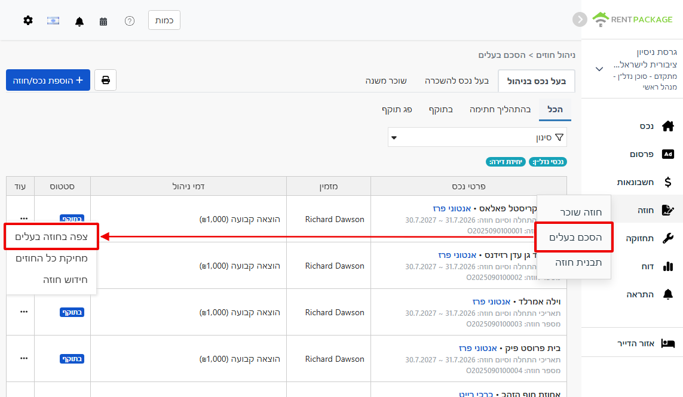Switch to בעל נכס בניהול tab
The image size is (683, 397).
(536, 81)
